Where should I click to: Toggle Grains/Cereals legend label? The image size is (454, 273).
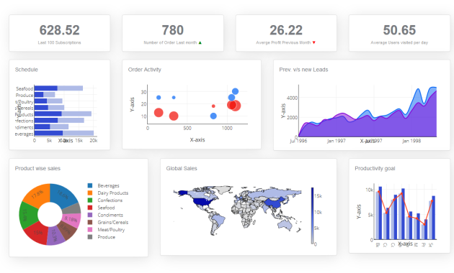point(113,222)
